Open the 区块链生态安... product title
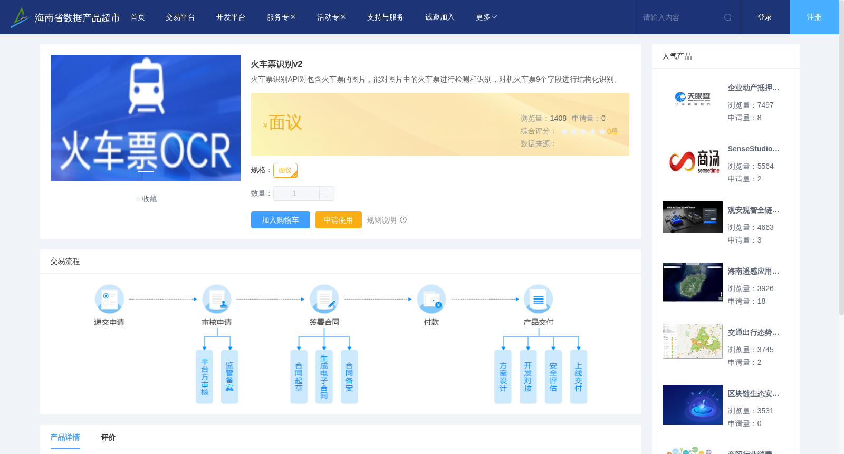 point(753,394)
